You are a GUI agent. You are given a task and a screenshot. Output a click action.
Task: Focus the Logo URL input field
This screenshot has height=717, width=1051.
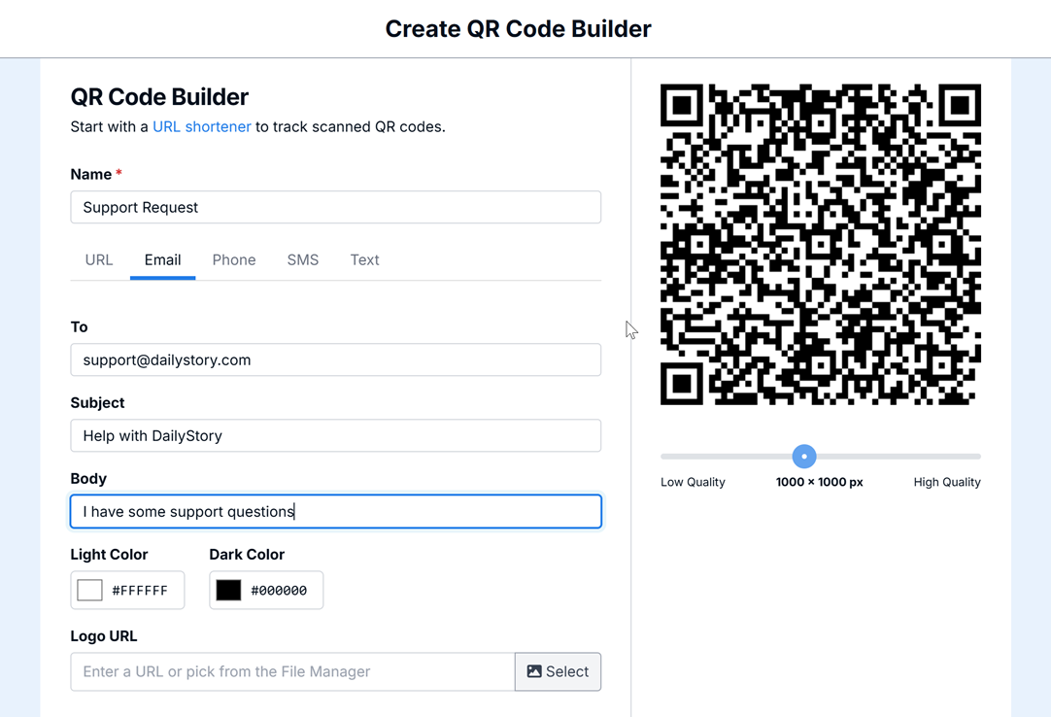coord(292,671)
